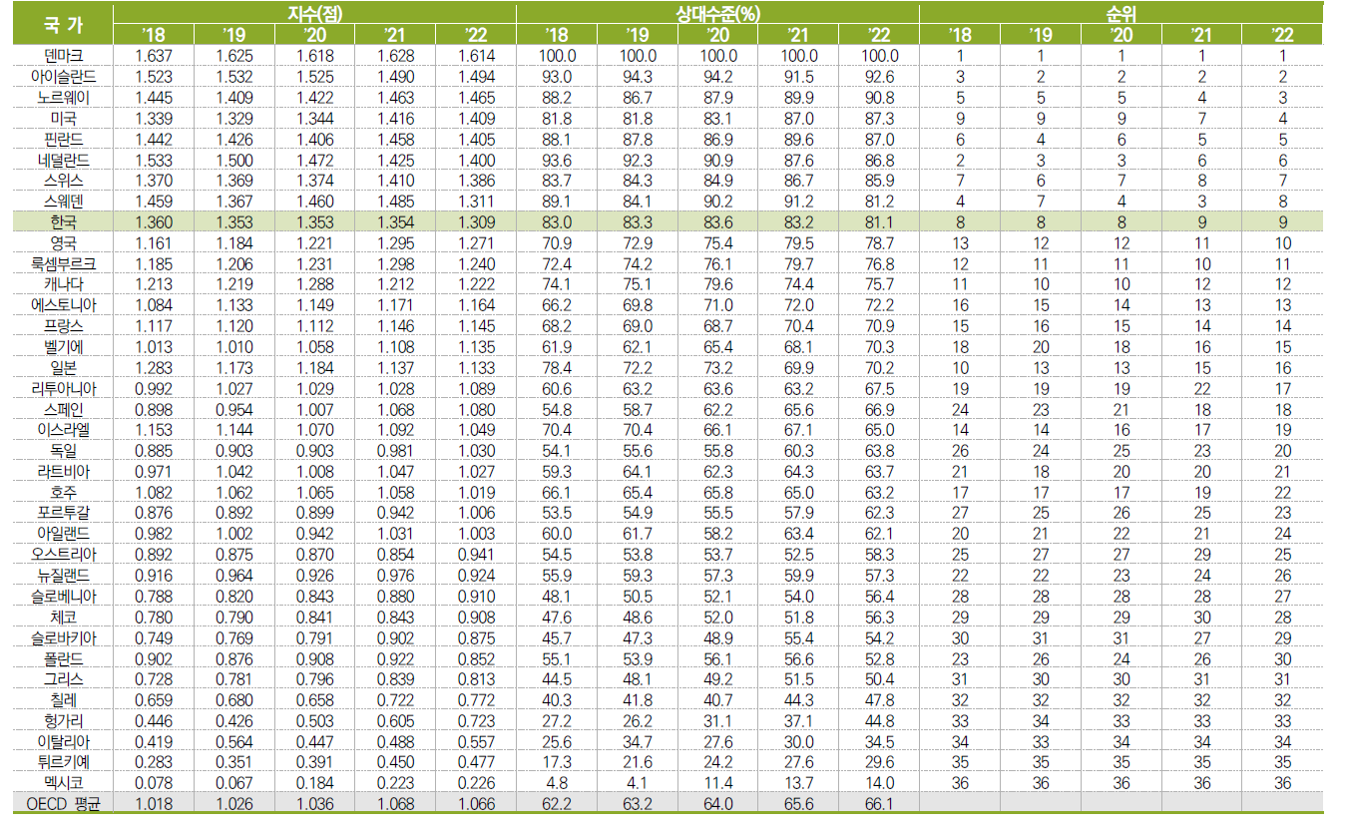Select the 폴란드 row label
Screen dimensions: 1345x833
[x=64, y=658]
